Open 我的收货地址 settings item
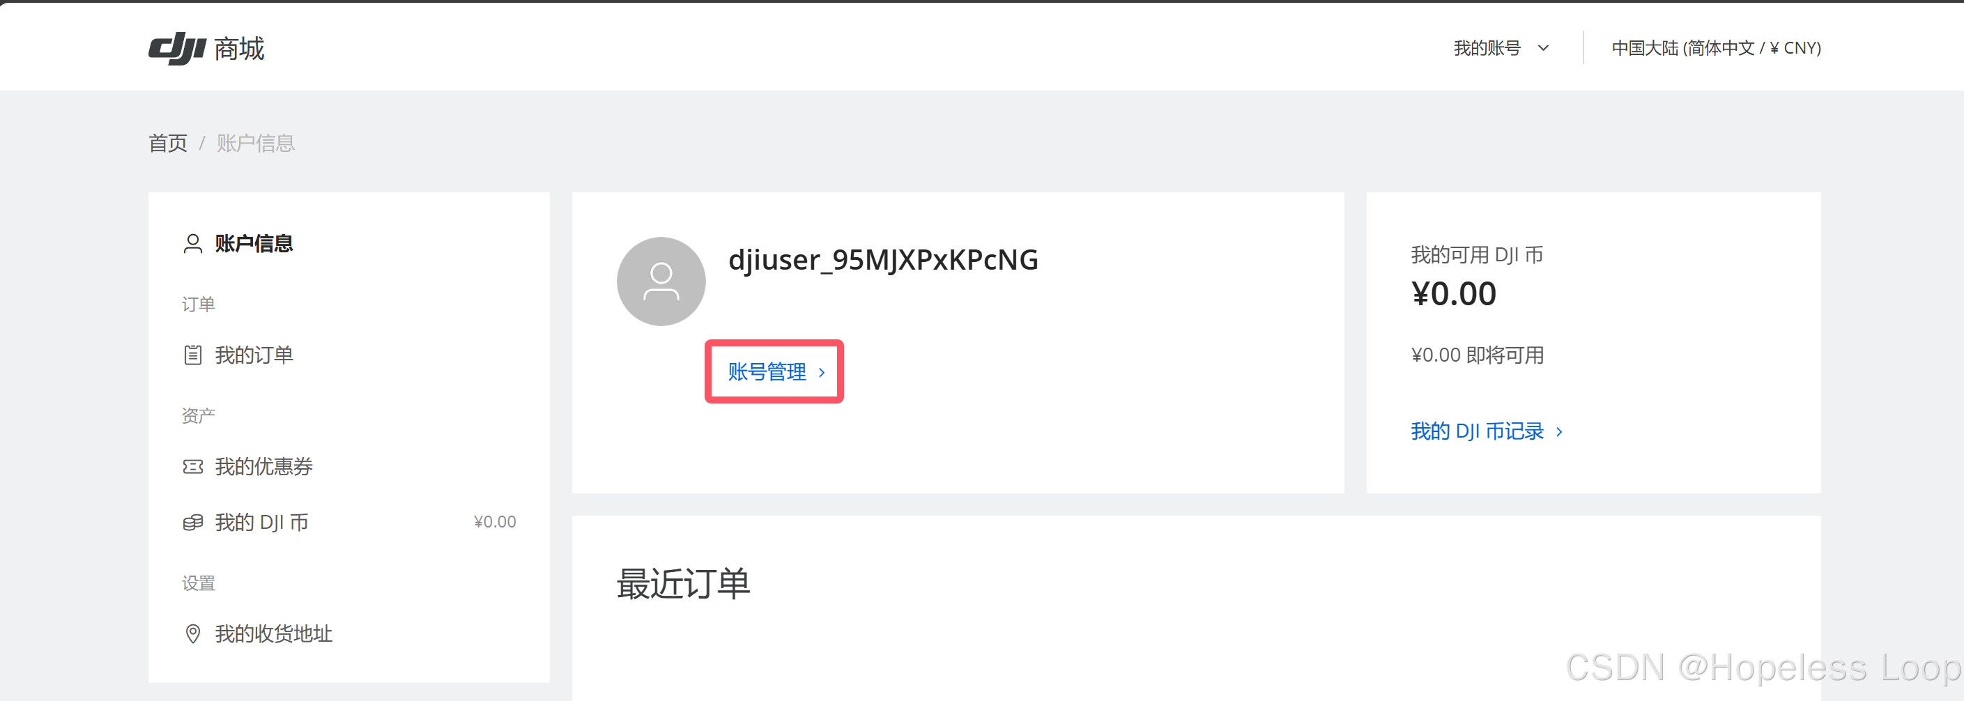Viewport: 1964px width, 701px height. pos(274,634)
